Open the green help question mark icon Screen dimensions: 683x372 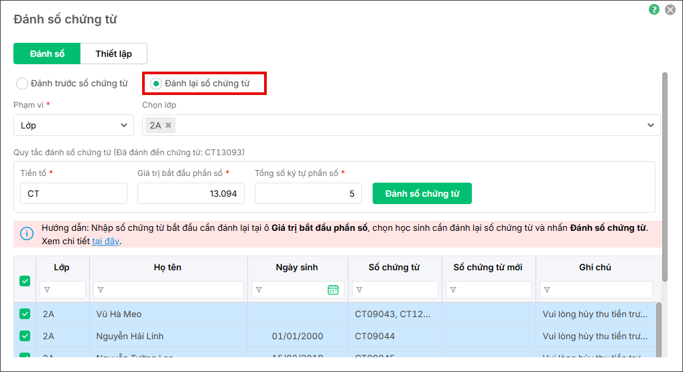point(654,9)
